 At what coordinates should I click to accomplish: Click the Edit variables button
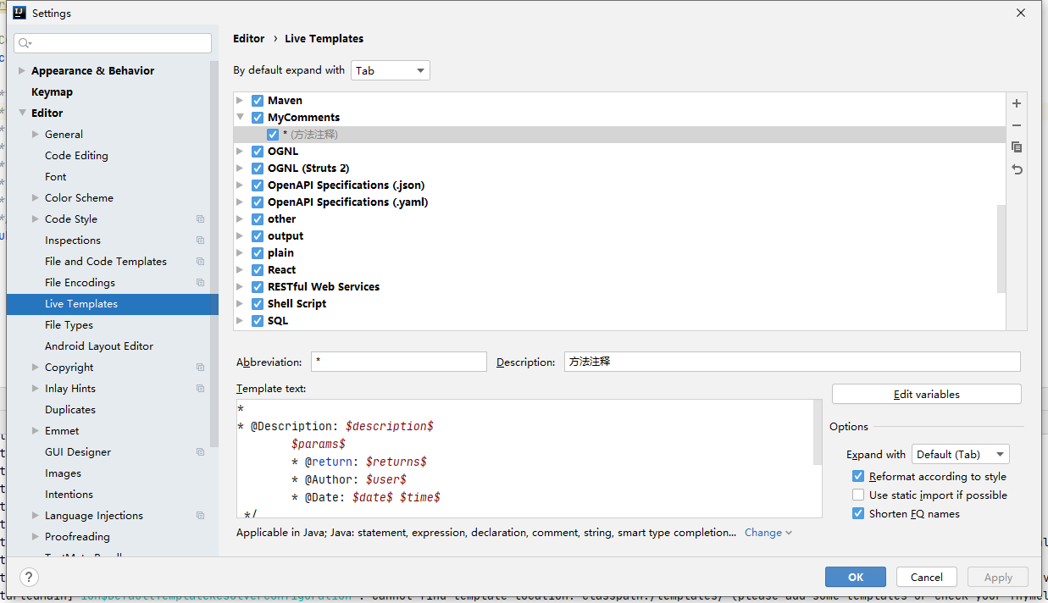point(926,395)
